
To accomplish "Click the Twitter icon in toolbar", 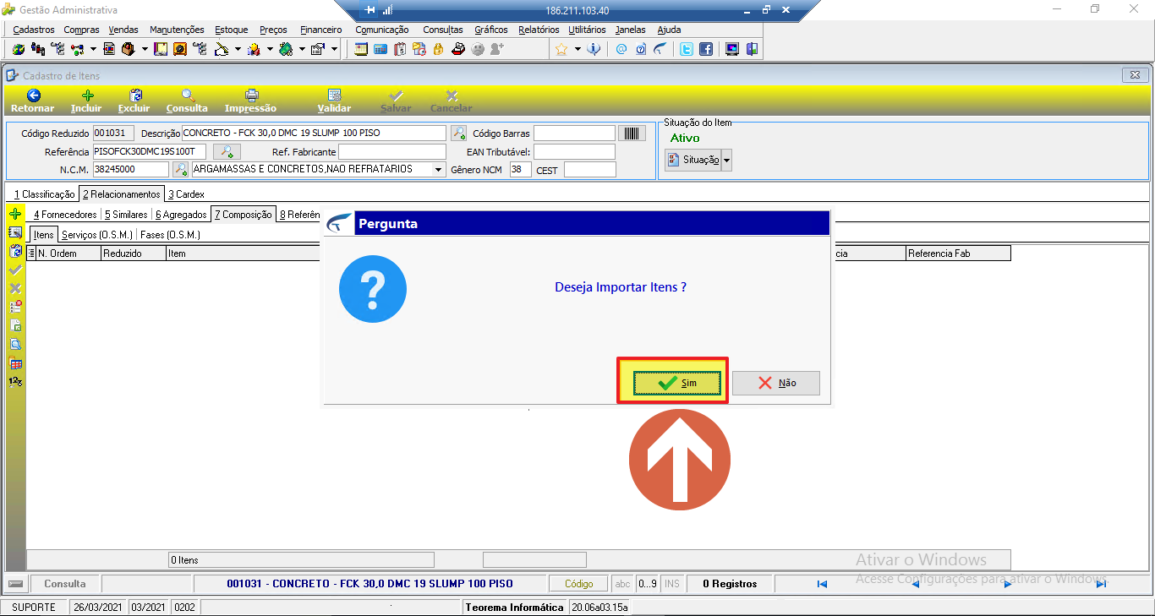I will point(687,49).
